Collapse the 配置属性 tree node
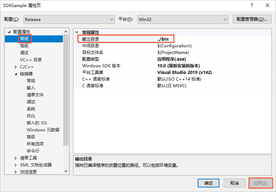 pos(9,32)
